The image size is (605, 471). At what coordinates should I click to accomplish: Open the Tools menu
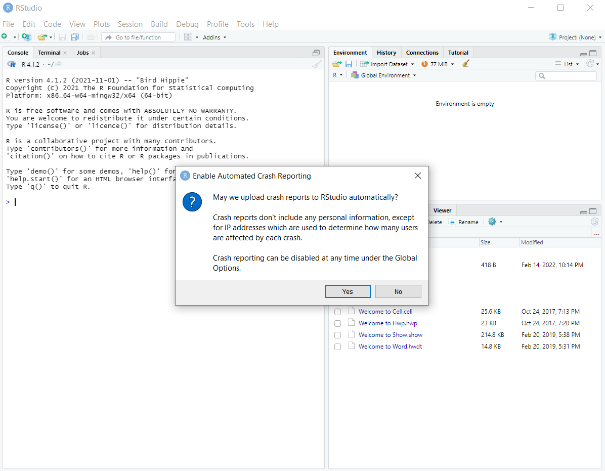point(245,24)
